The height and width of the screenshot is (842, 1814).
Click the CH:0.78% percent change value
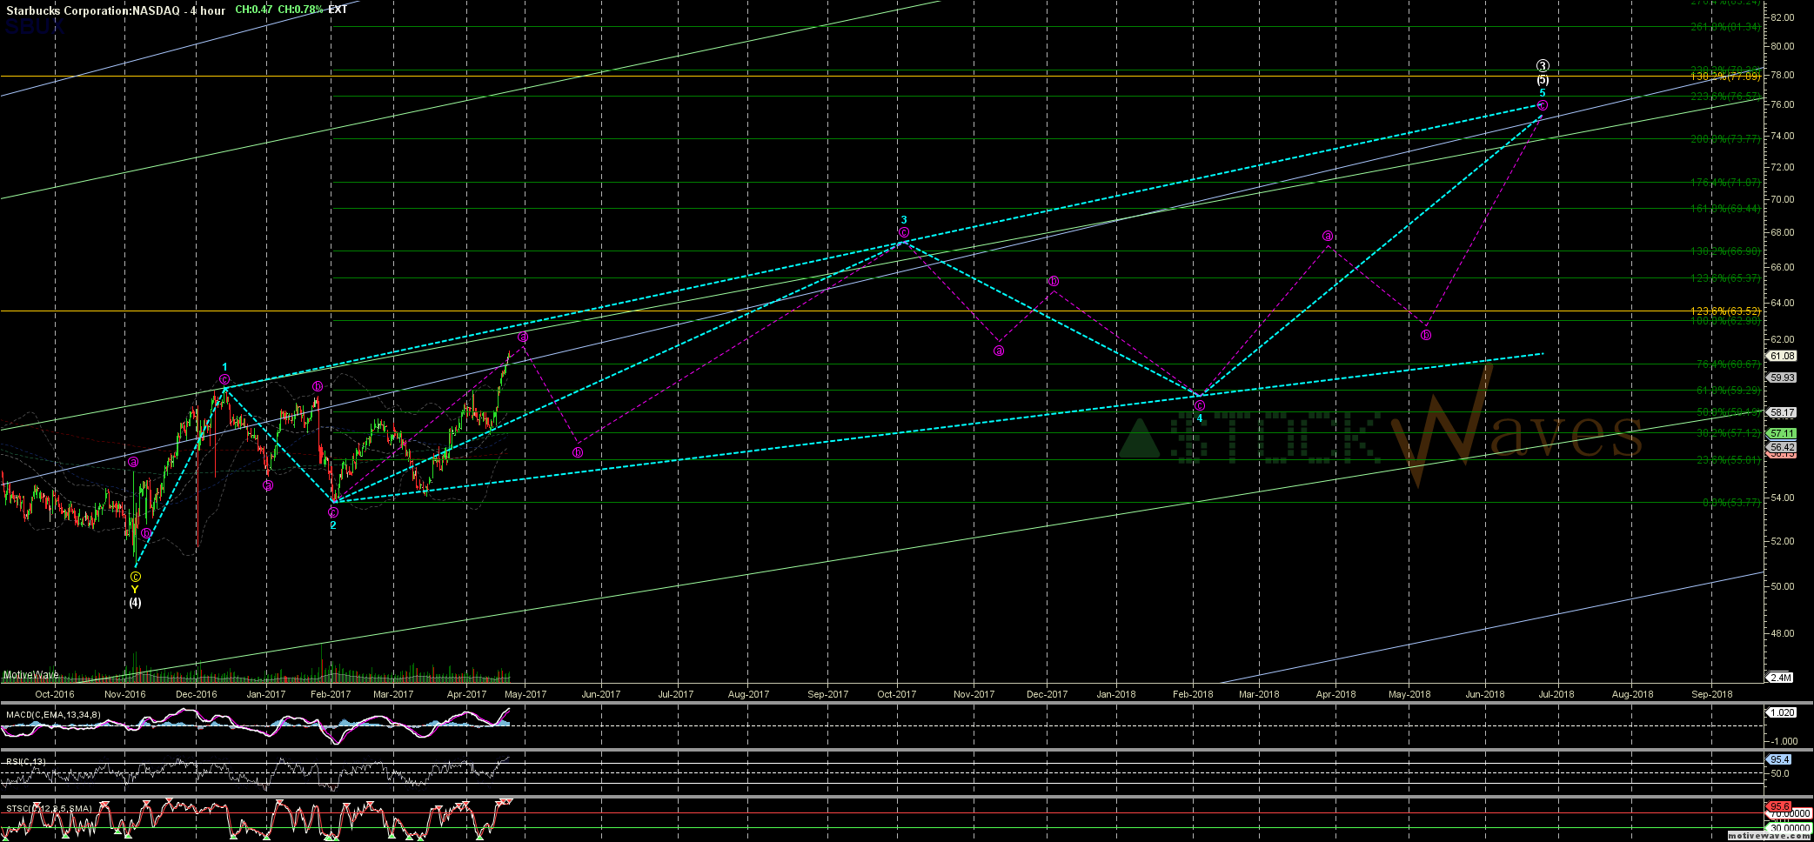pos(301,10)
